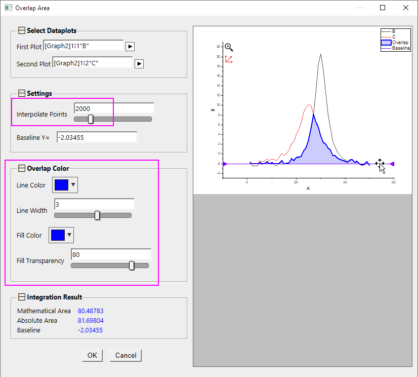This screenshot has height=377, width=418.
Task: Collapse the Settings section
Action: coord(22,93)
